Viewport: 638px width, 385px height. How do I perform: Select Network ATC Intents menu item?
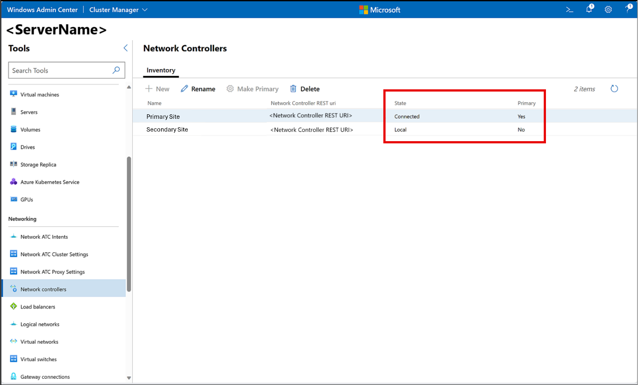[44, 237]
